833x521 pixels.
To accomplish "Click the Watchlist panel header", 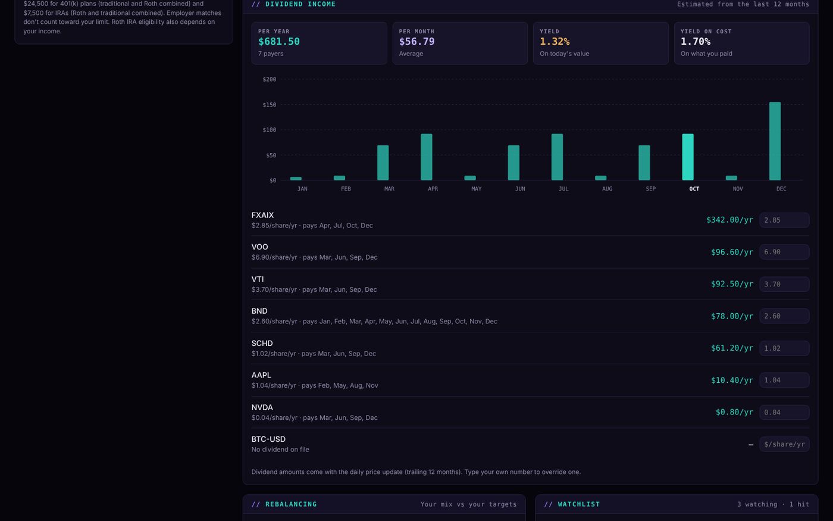I will click(677, 504).
